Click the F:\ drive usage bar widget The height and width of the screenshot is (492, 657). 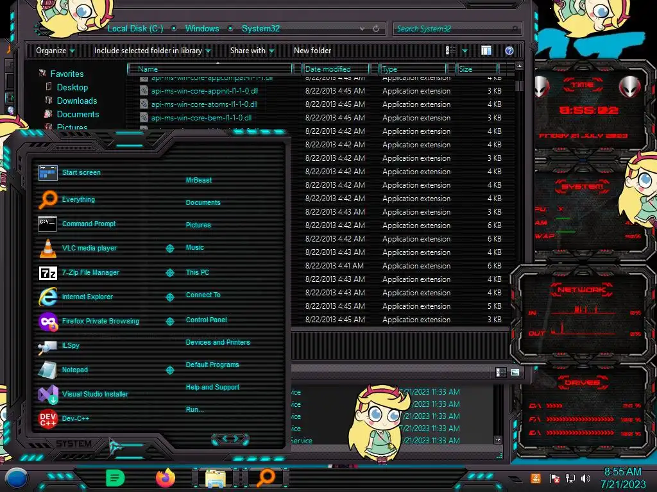[584, 419]
